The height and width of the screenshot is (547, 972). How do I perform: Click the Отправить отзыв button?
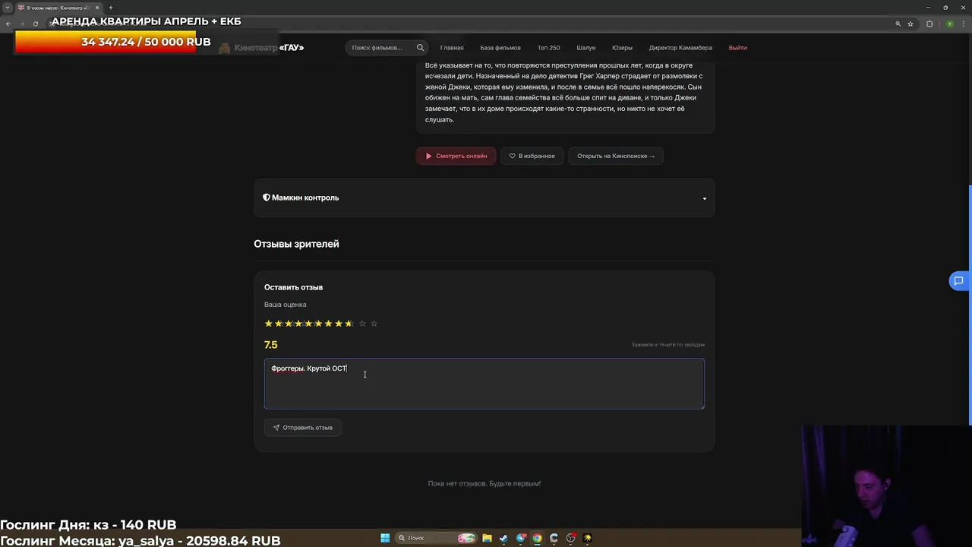click(x=302, y=428)
